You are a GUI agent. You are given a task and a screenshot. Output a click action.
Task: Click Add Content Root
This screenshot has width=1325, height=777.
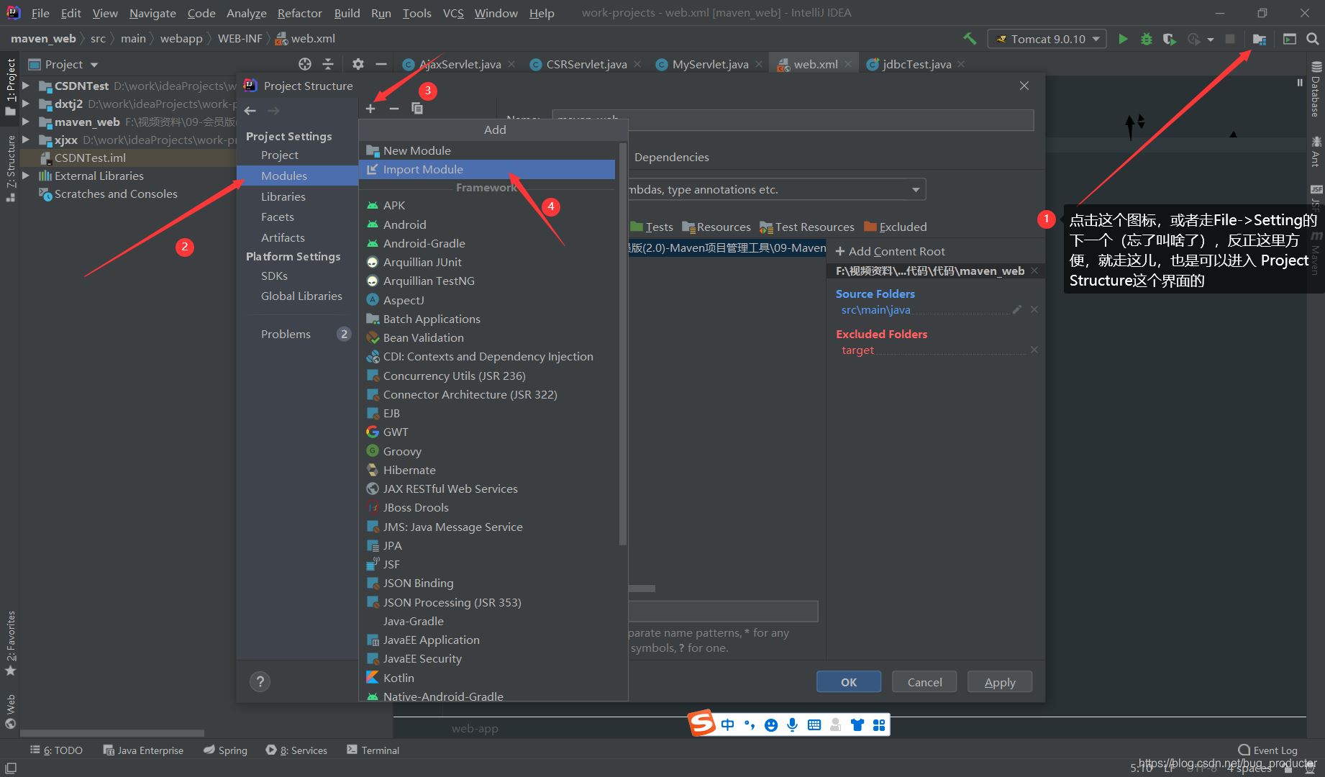pyautogui.click(x=891, y=251)
